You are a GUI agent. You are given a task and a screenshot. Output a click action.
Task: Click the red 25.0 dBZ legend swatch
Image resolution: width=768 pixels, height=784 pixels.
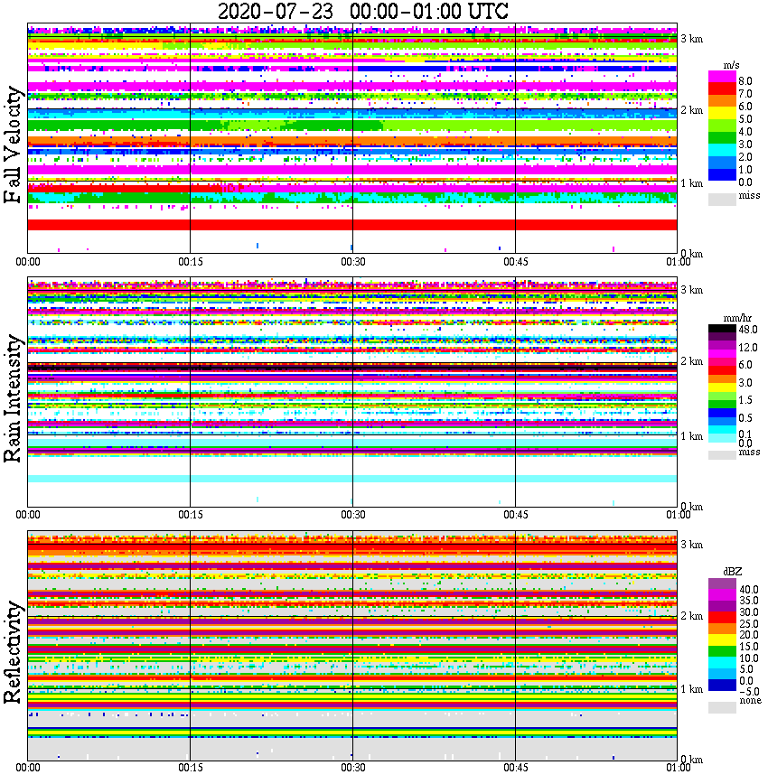coord(722,618)
